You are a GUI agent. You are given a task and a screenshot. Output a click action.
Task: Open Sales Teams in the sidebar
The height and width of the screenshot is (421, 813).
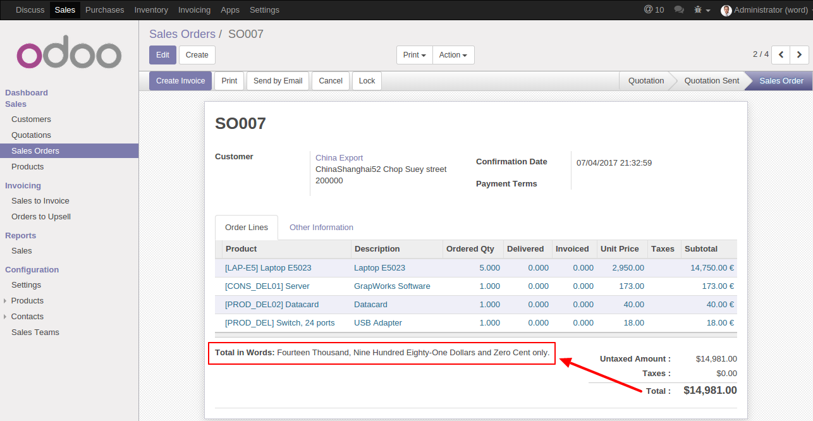click(35, 333)
